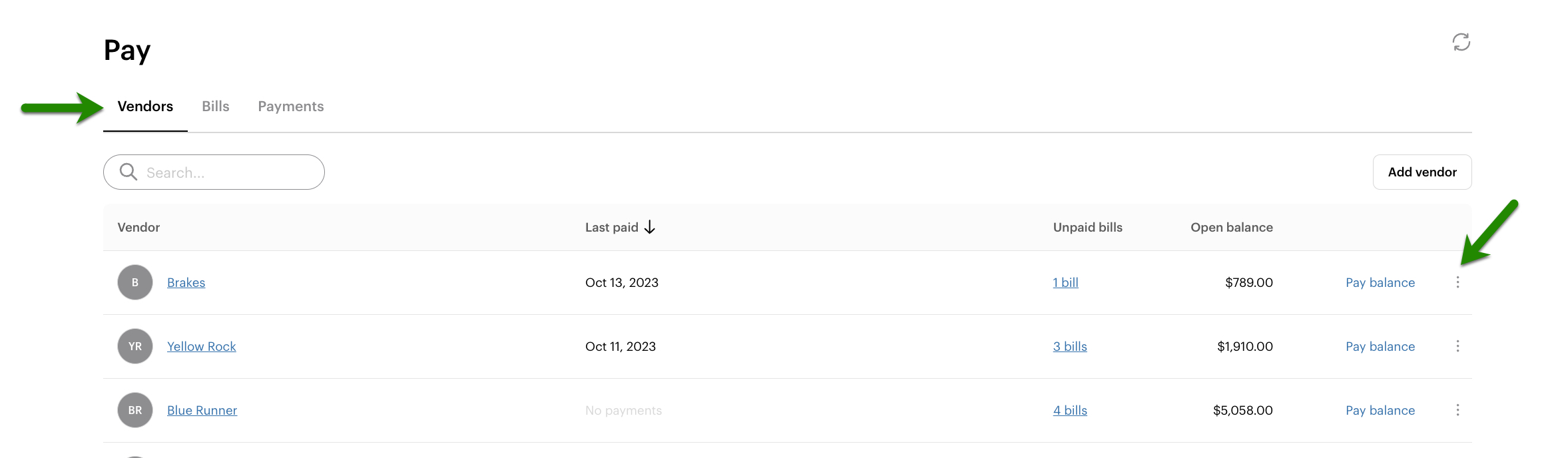Pay balance for Blue Runner
Viewport: 1554px width, 458px height.
point(1380,410)
